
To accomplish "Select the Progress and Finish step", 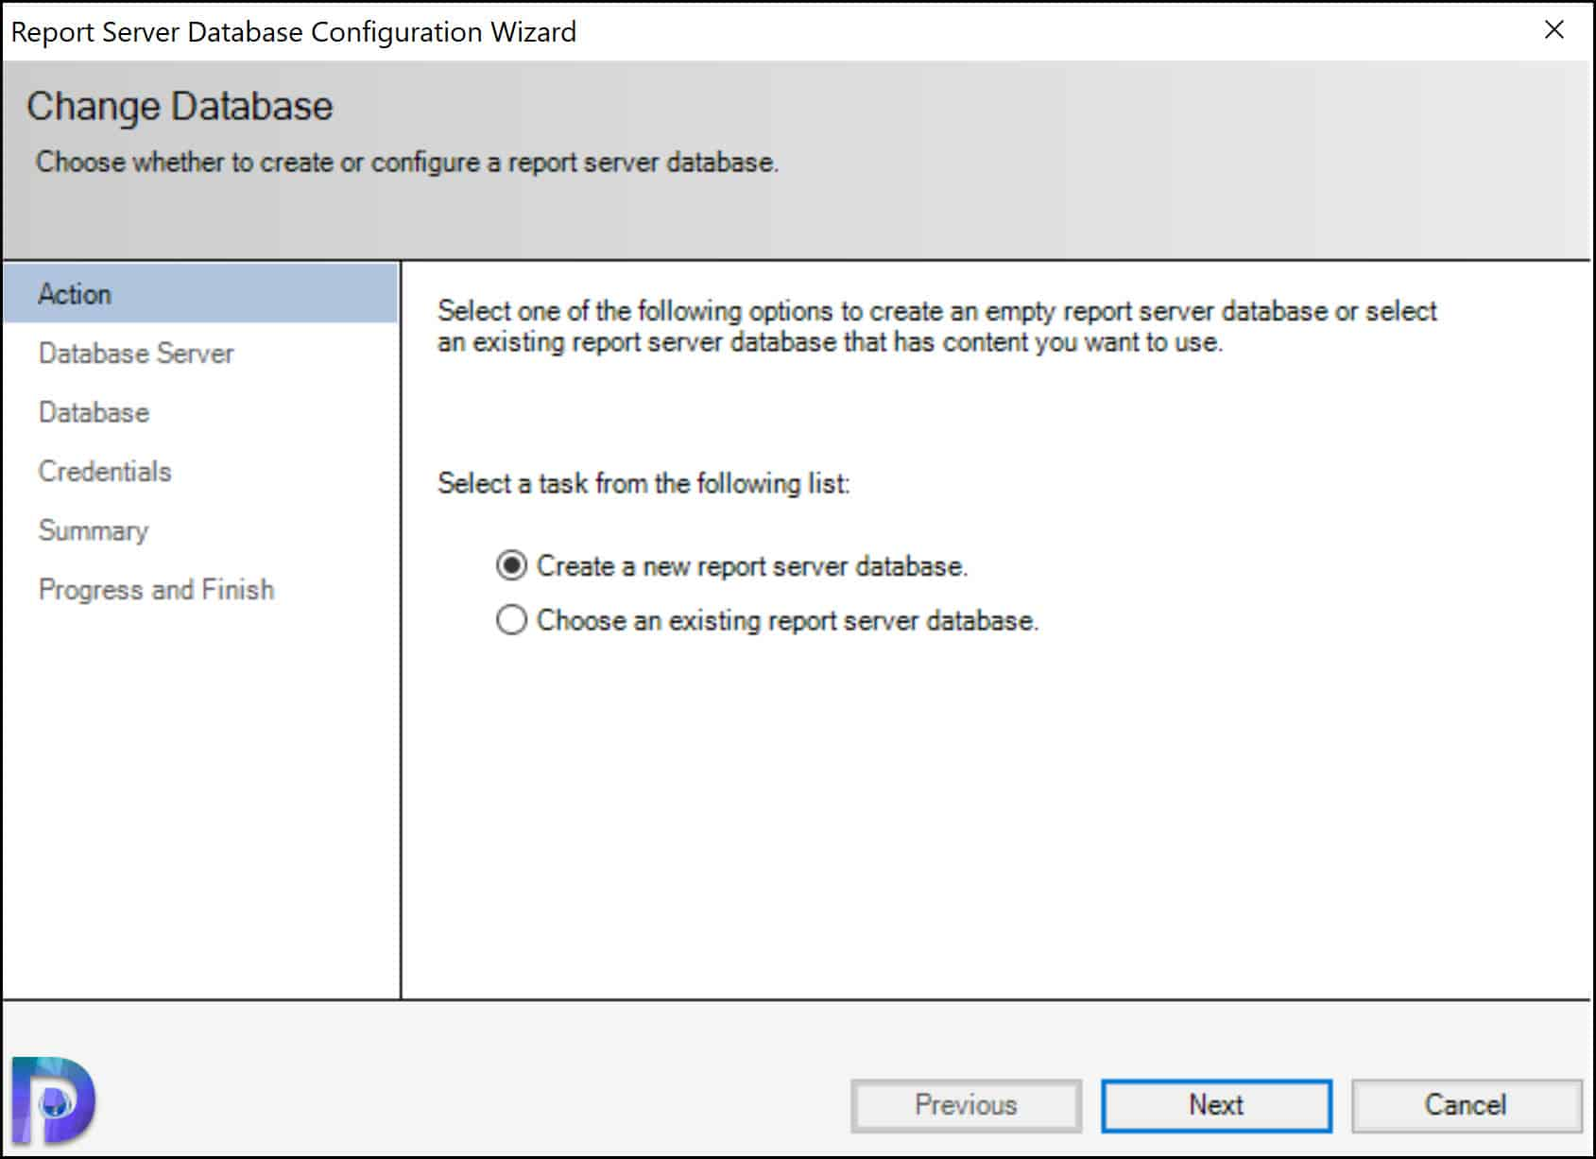I will [156, 589].
